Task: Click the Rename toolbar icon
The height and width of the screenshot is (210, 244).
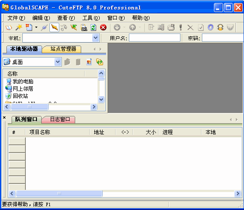Action: 161,27
